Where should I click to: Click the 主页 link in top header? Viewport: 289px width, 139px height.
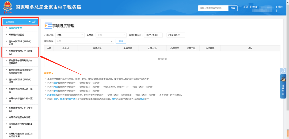click(245, 7)
